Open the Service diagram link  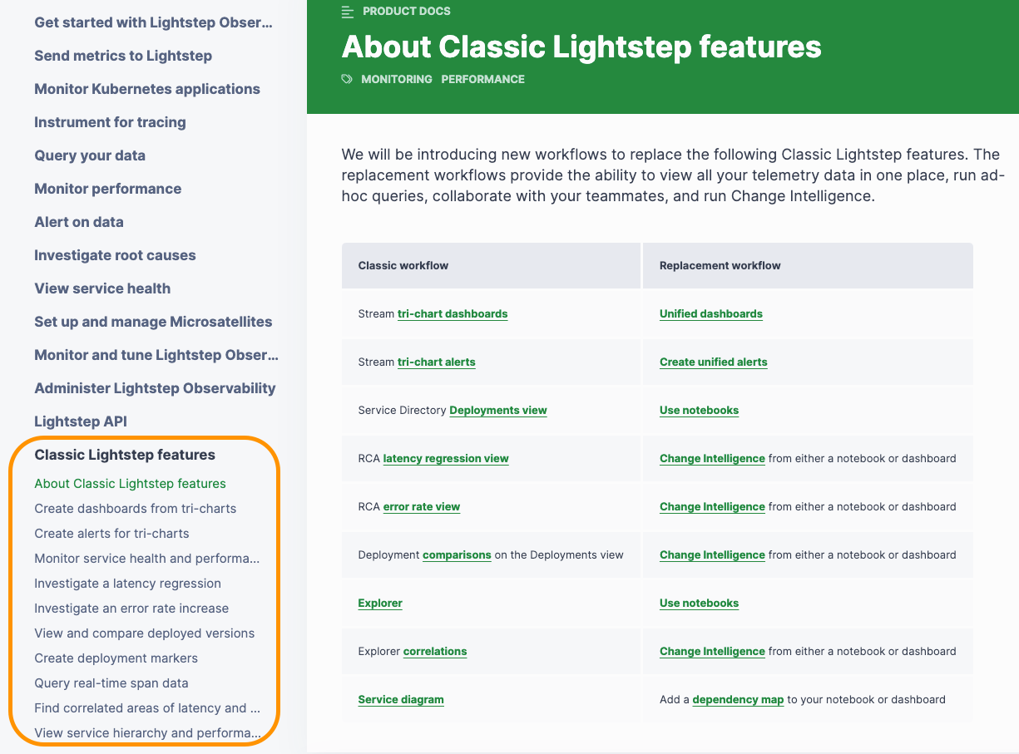pos(400,699)
